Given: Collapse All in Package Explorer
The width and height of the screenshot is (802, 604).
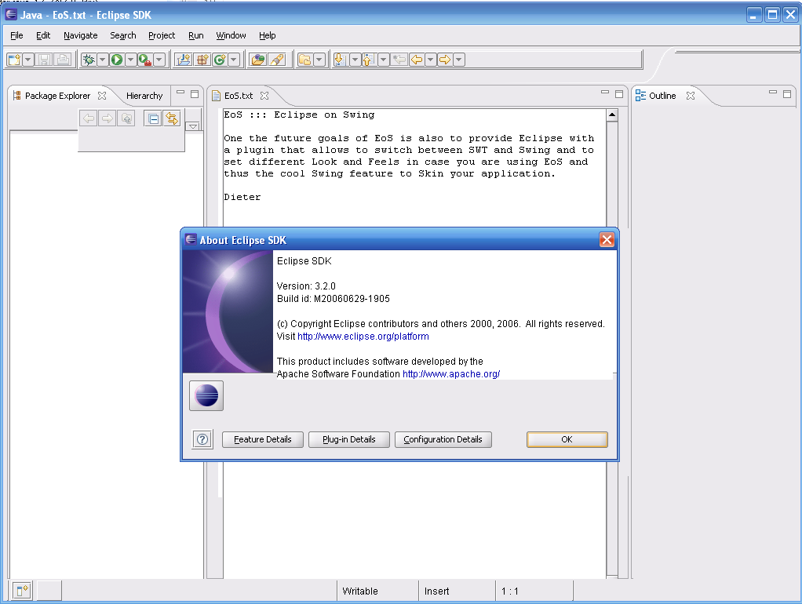Looking at the screenshot, I should click(x=153, y=119).
